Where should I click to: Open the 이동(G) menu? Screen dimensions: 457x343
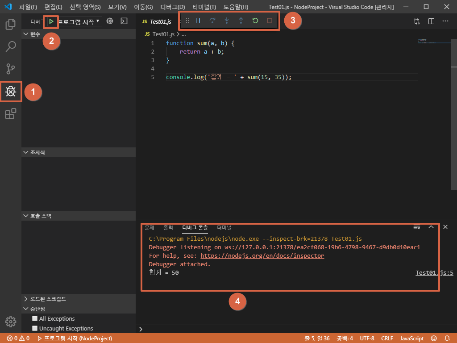tap(143, 7)
